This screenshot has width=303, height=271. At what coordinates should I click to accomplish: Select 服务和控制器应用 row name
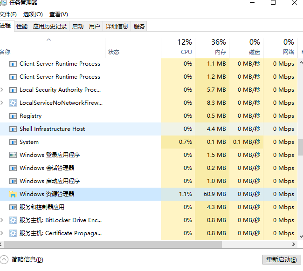coord(42,207)
